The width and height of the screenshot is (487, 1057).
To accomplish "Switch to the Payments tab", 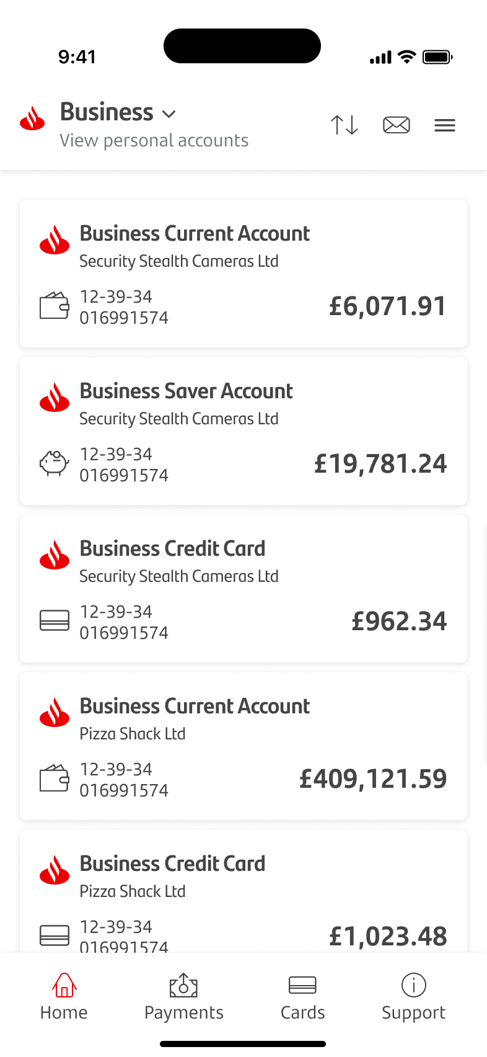I will pos(183,997).
